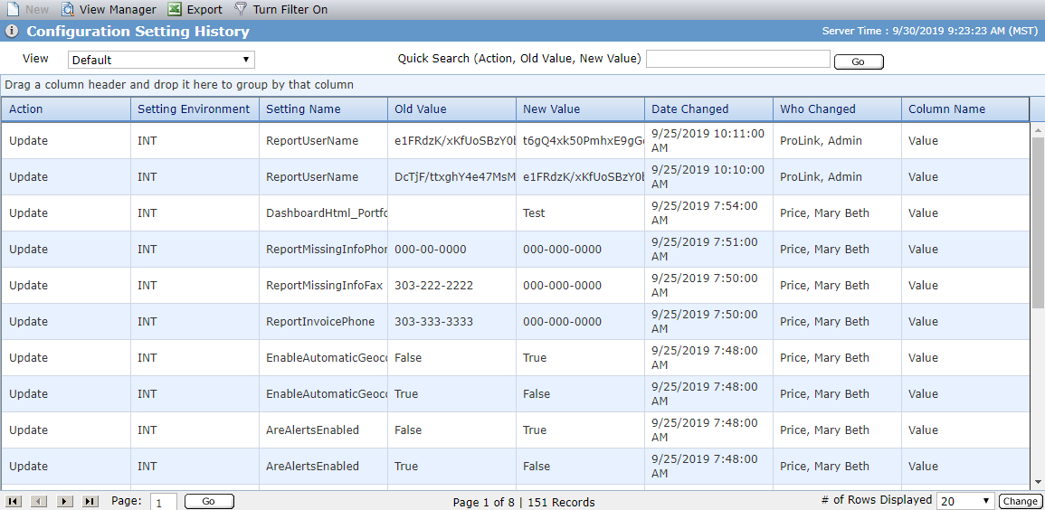Click the Change rows button

click(1019, 501)
